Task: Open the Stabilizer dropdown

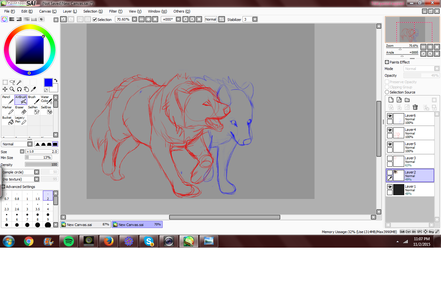Action: 255,19
